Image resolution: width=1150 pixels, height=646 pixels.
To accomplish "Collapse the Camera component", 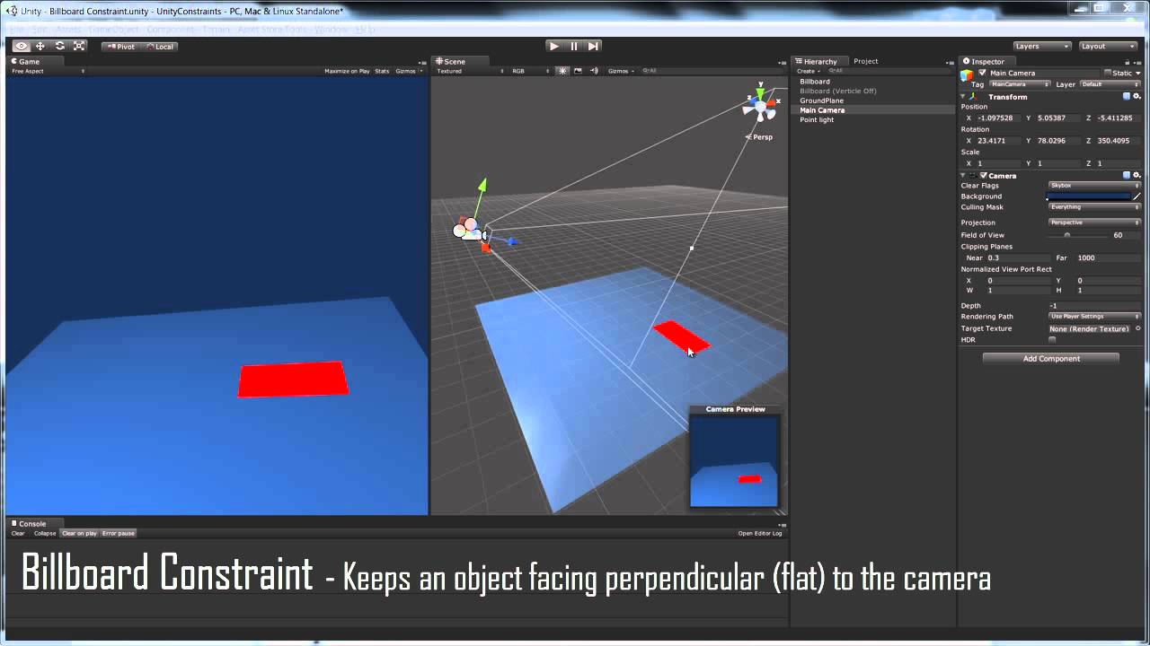I will coord(964,176).
